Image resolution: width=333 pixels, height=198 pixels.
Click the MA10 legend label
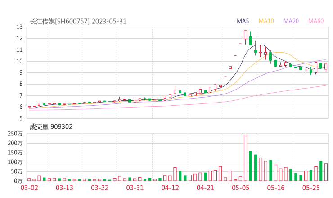(266, 21)
